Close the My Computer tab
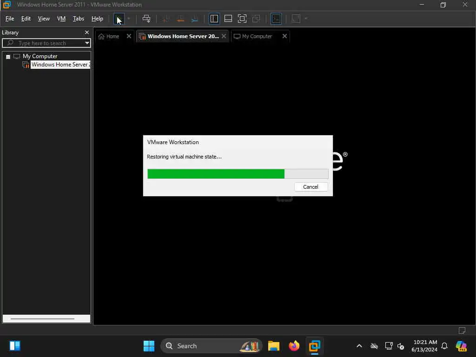Screen dimensions: 476x357 tap(284, 36)
